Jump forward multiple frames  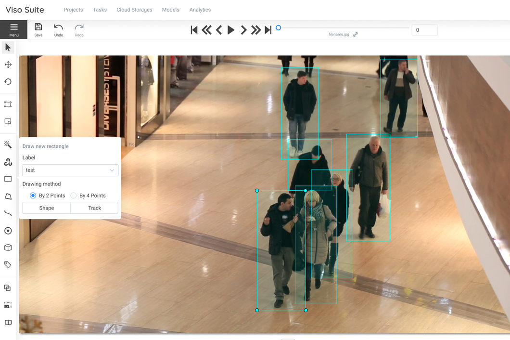256,30
